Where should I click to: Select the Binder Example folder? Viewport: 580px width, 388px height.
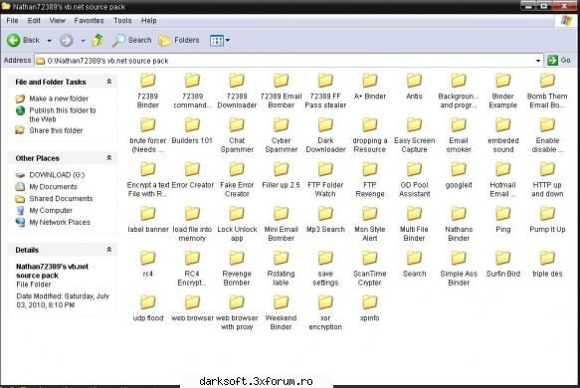click(x=503, y=91)
